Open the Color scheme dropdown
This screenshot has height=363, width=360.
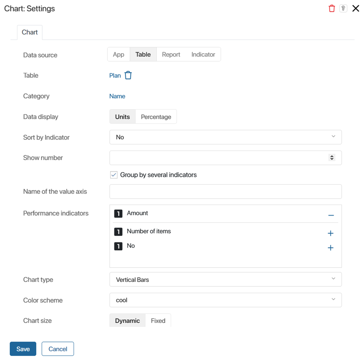[225, 300]
